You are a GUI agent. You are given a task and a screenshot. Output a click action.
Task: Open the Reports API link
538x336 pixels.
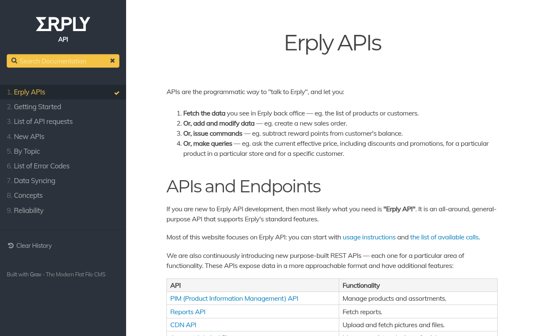click(x=188, y=312)
